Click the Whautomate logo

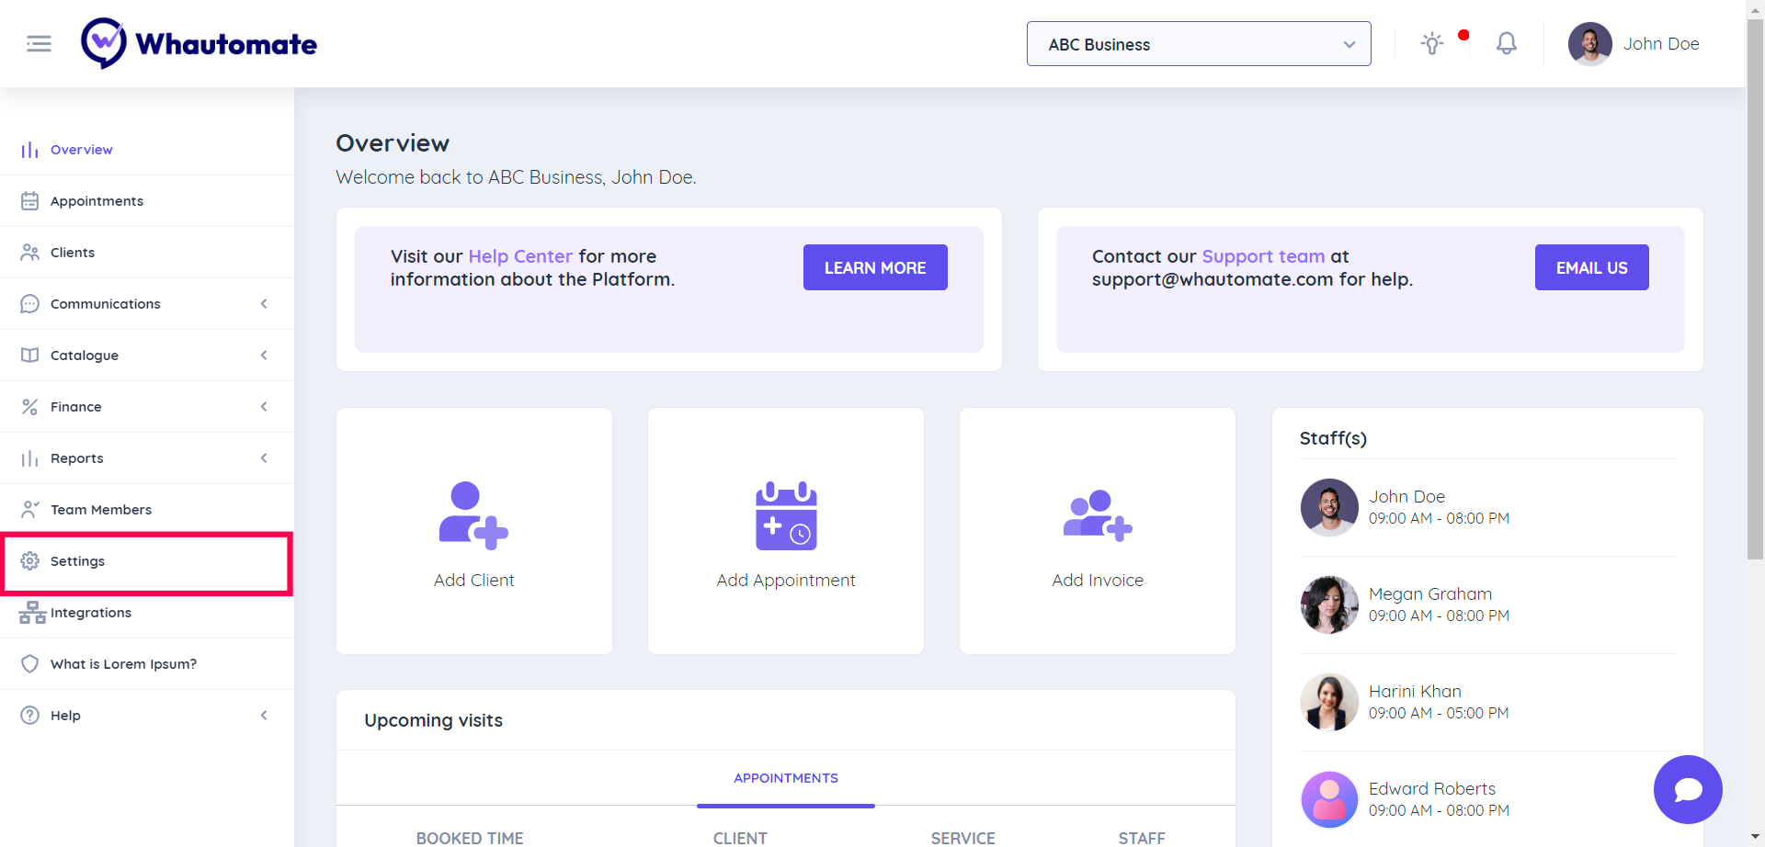(x=199, y=43)
